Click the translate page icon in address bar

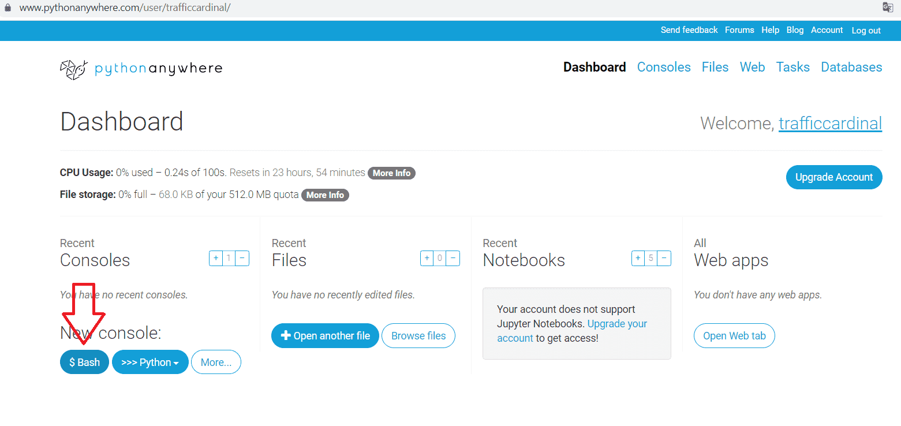(x=888, y=8)
